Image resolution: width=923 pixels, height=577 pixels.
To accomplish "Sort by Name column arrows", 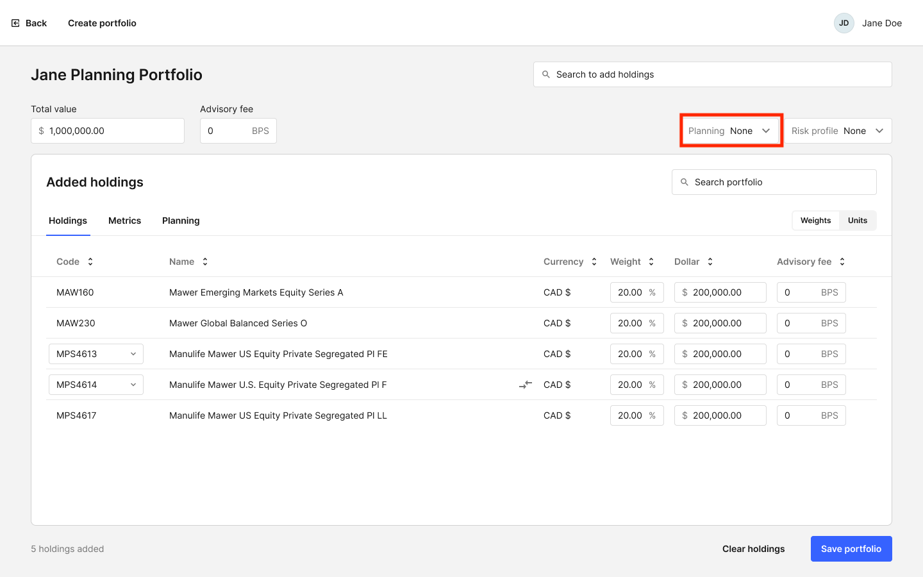I will (x=205, y=262).
